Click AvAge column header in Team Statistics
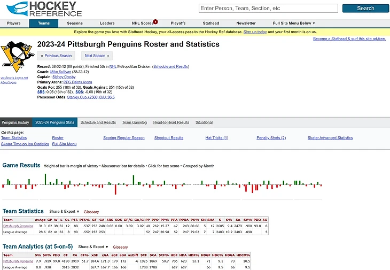Viewport: 390px width, 270px height. [40, 220]
